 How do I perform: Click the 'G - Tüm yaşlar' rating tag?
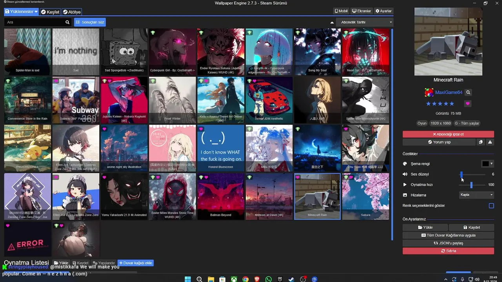click(x=467, y=123)
